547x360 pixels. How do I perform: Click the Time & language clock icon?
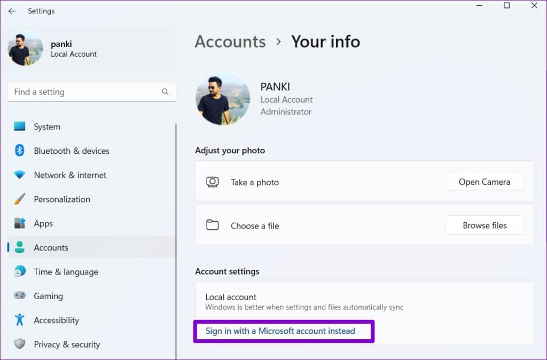pos(20,272)
